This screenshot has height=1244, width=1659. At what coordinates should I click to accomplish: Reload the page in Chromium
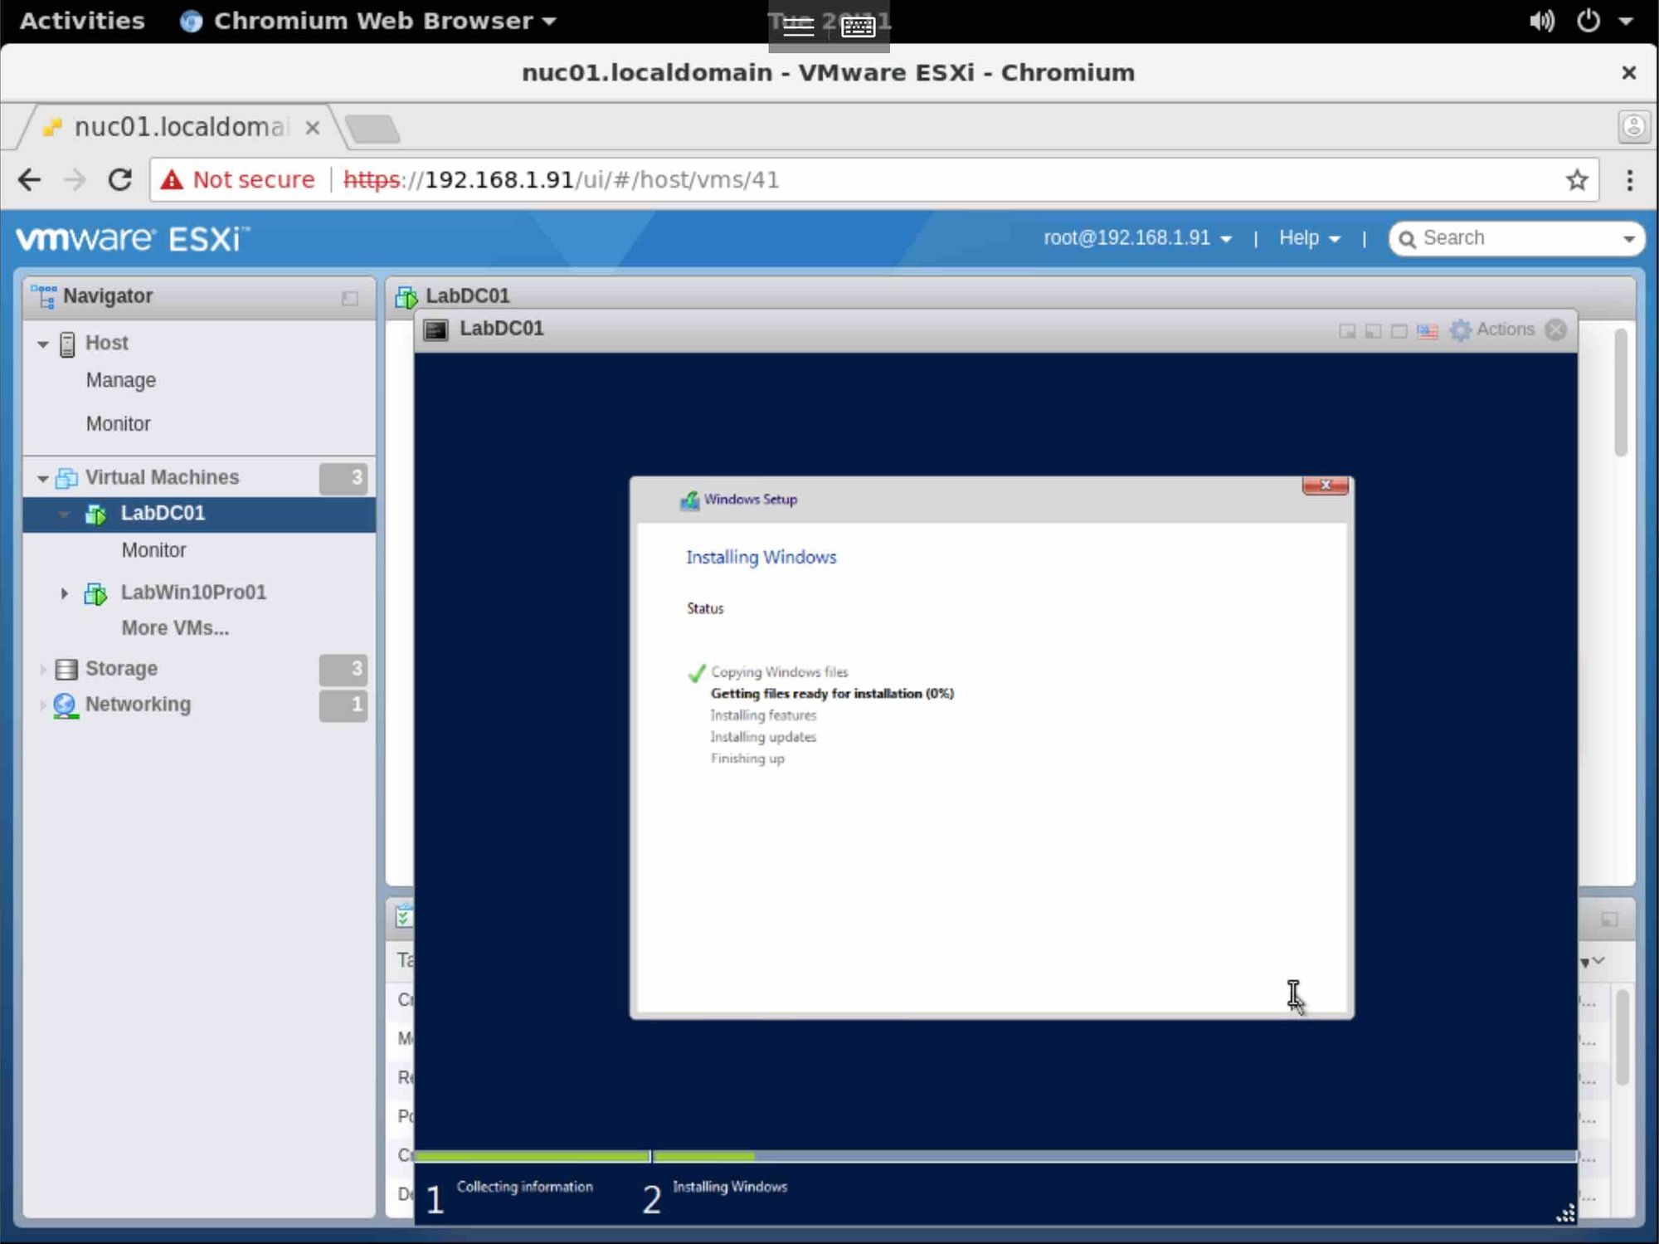tap(120, 180)
